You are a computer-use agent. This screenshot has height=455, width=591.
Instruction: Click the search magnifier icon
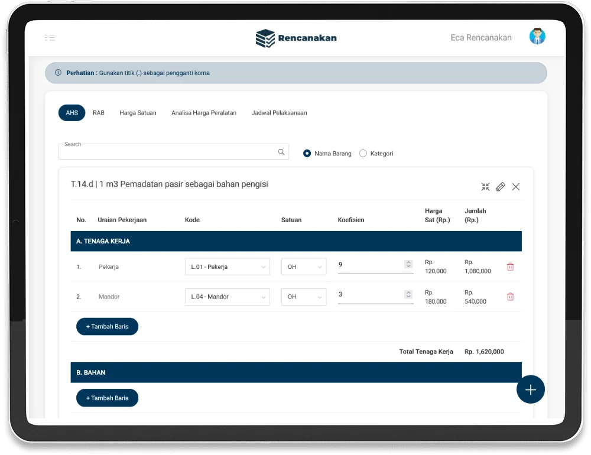pos(281,152)
